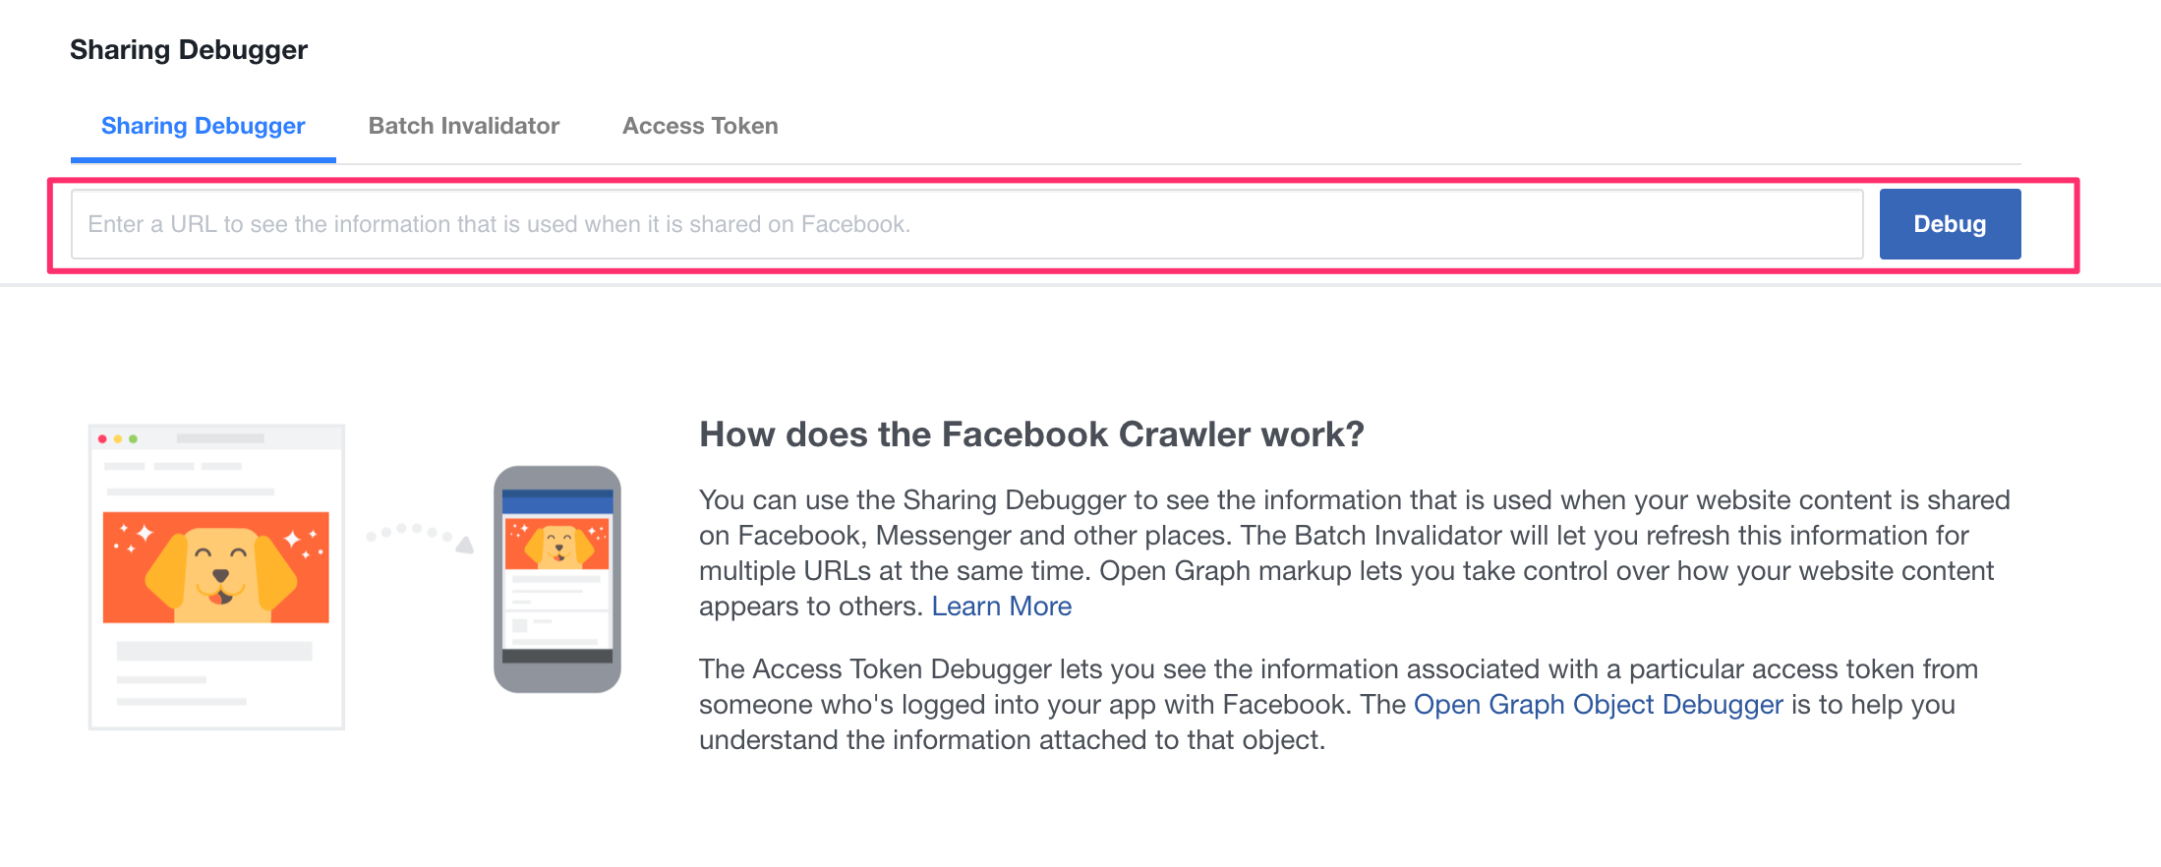Click the dotted arrow between illustrations

point(420,536)
